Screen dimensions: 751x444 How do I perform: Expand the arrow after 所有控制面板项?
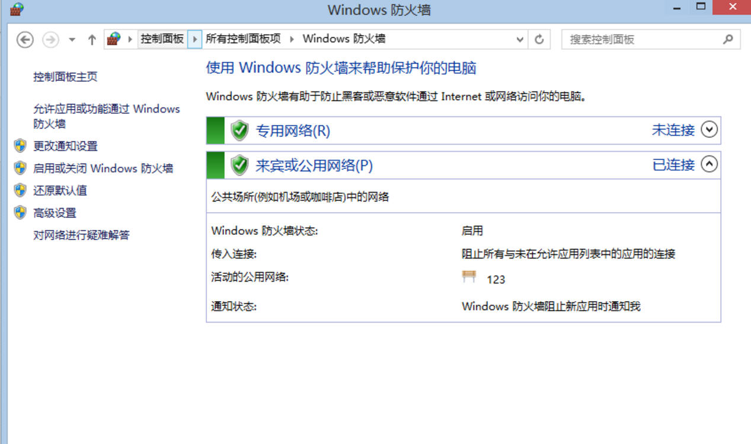coord(292,39)
